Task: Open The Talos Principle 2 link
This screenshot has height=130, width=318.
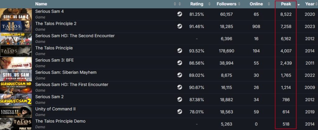Action: click(56, 24)
